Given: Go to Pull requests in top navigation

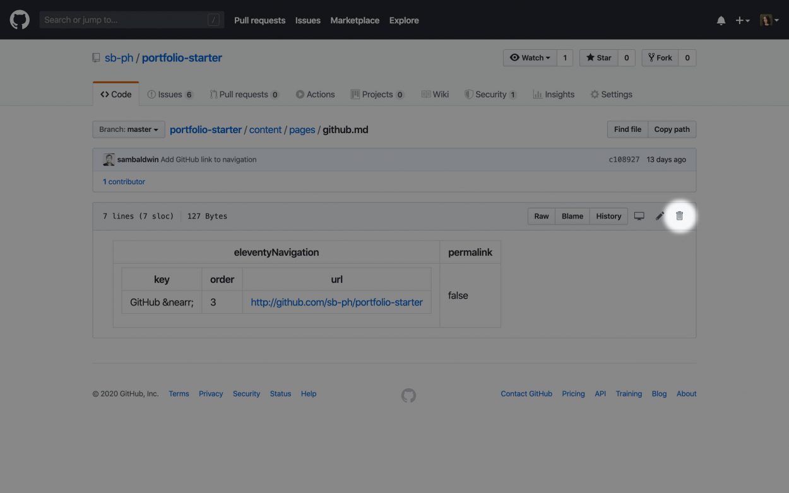Looking at the screenshot, I should coord(259,20).
